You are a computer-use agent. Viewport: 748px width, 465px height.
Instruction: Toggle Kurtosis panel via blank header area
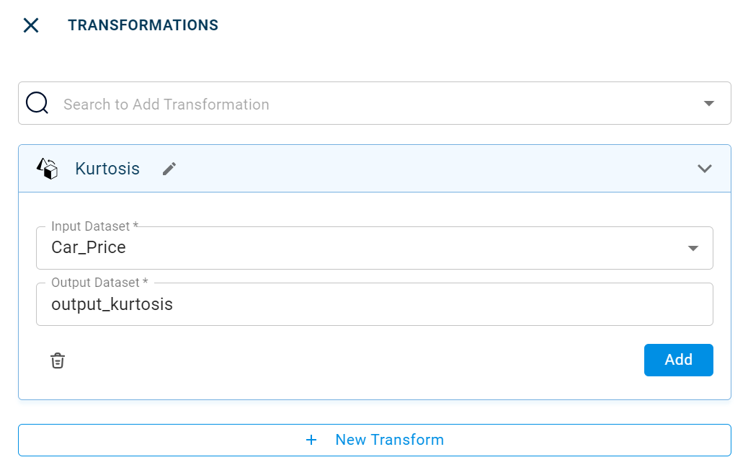click(432, 169)
